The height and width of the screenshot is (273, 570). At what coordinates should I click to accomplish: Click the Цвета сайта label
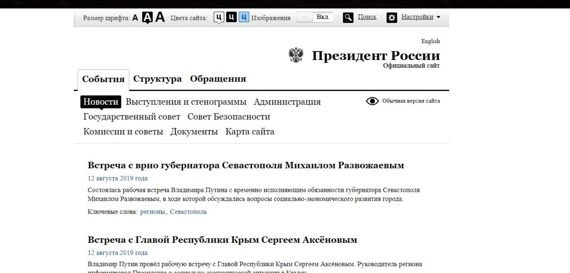pos(189,18)
